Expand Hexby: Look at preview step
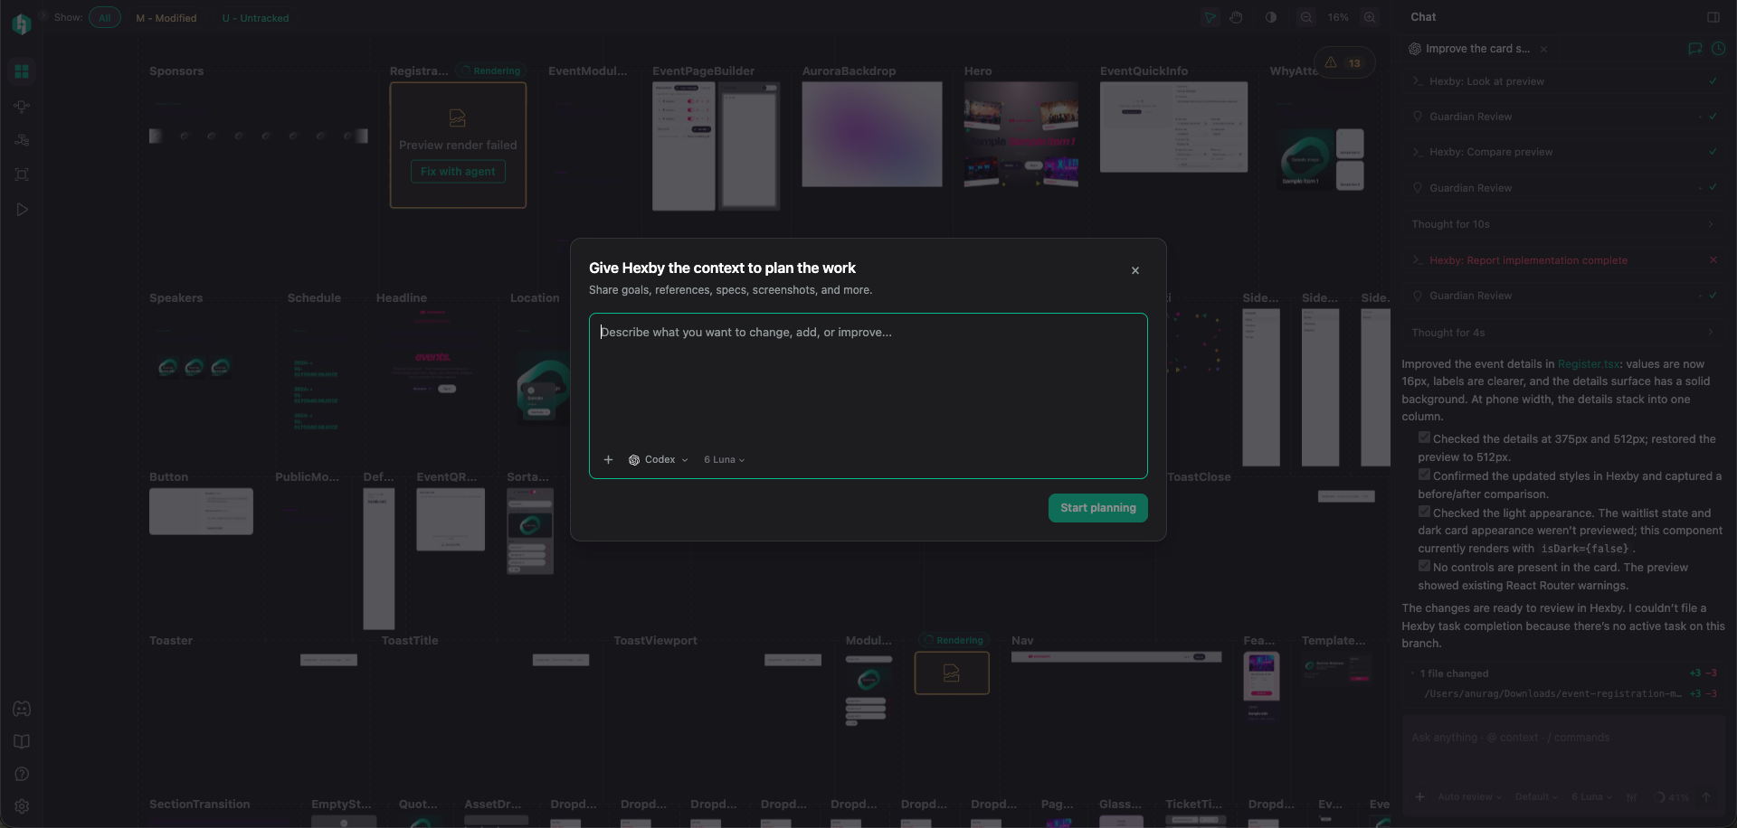This screenshot has width=1737, height=828. pos(1564,81)
